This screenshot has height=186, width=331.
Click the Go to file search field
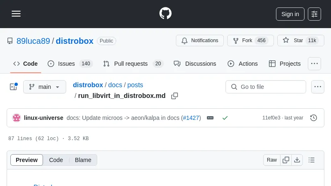[x=266, y=87]
